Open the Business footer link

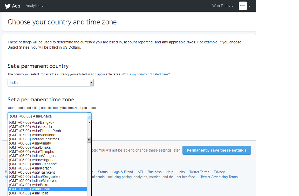point(155,172)
